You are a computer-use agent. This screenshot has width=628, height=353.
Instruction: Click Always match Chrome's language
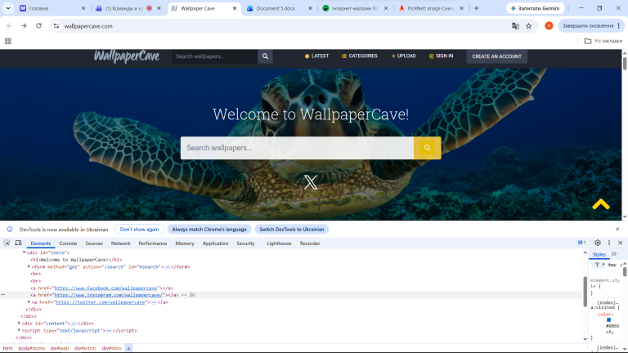209,230
